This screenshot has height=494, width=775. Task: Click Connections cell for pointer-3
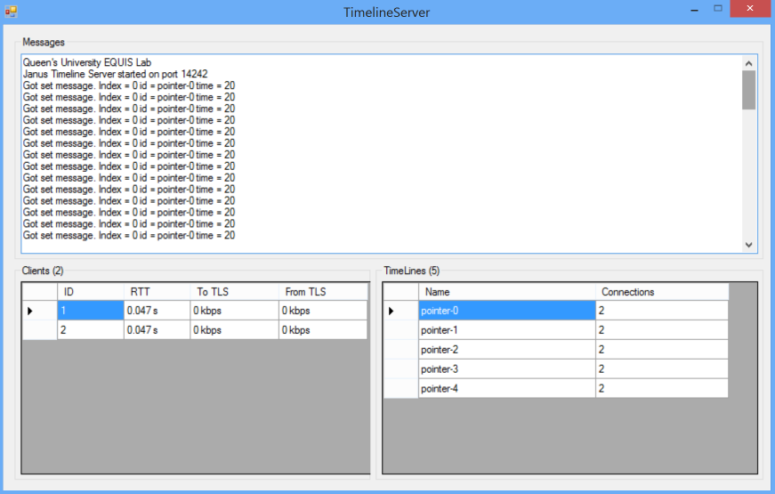pos(662,368)
